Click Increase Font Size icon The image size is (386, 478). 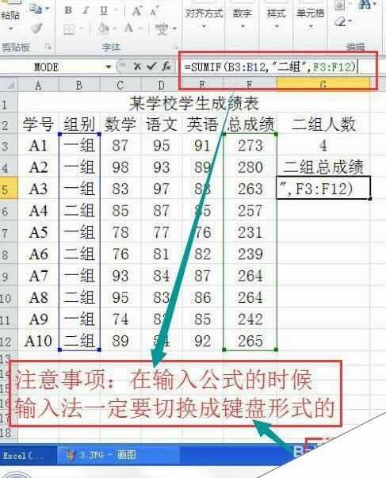point(137,11)
